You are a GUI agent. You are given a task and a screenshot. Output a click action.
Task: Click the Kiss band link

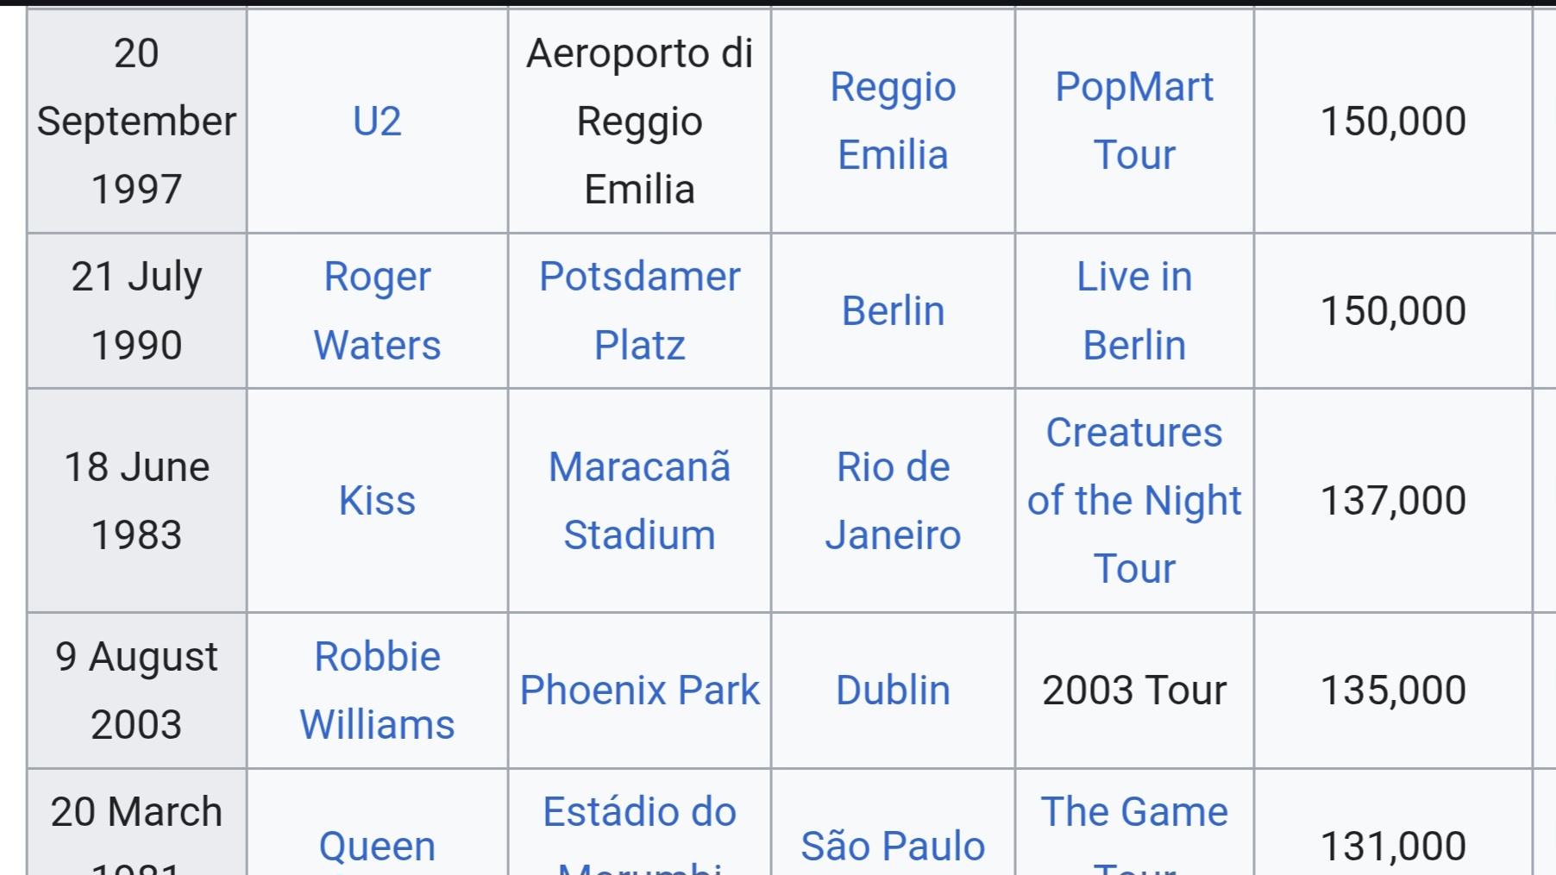coord(377,501)
